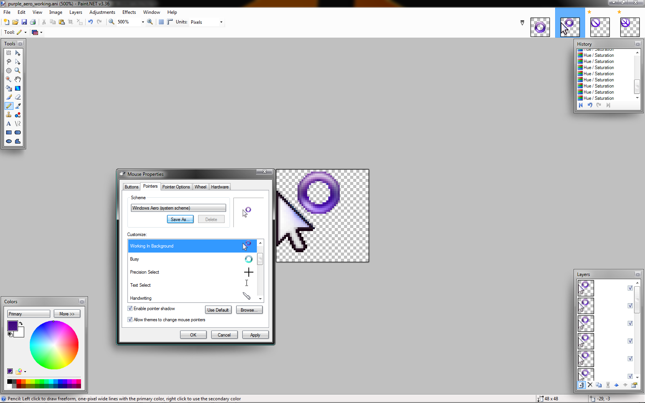The image size is (645, 403).
Task: Select the Text tool
Action: coord(8,124)
